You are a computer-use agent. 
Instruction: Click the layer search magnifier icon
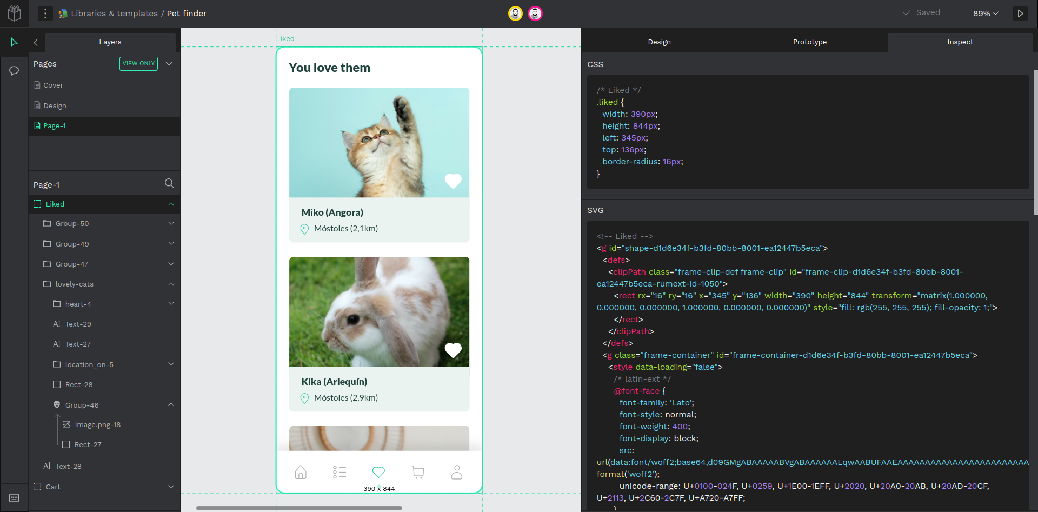169,184
